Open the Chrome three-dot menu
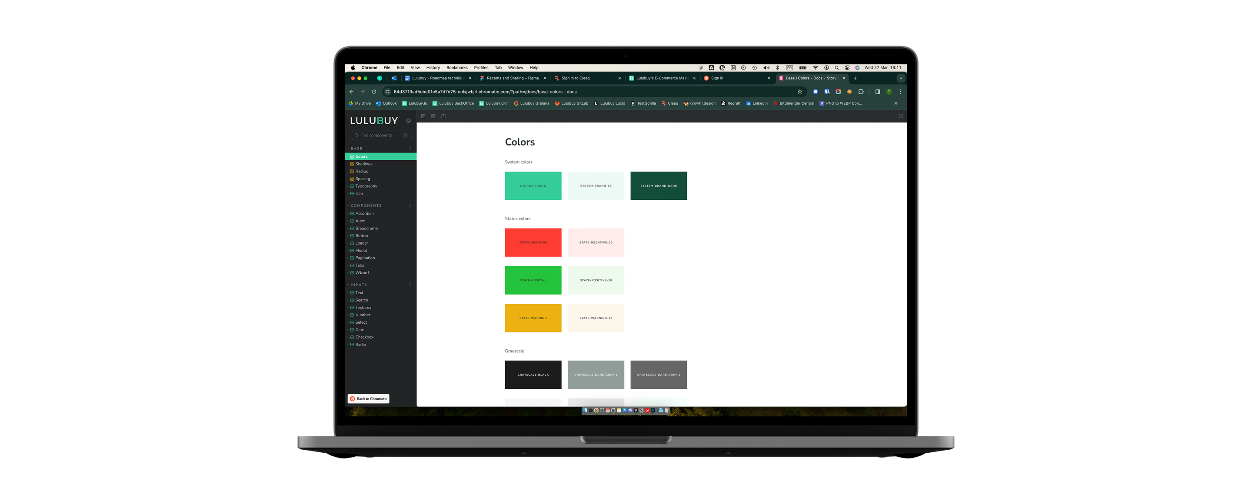This screenshot has width=1252, height=504. [900, 92]
